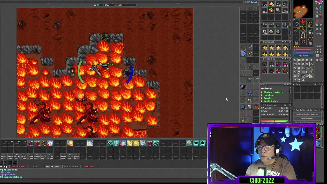Click the F11 item hotkey
The image size is (327, 184).
pos(44,143)
